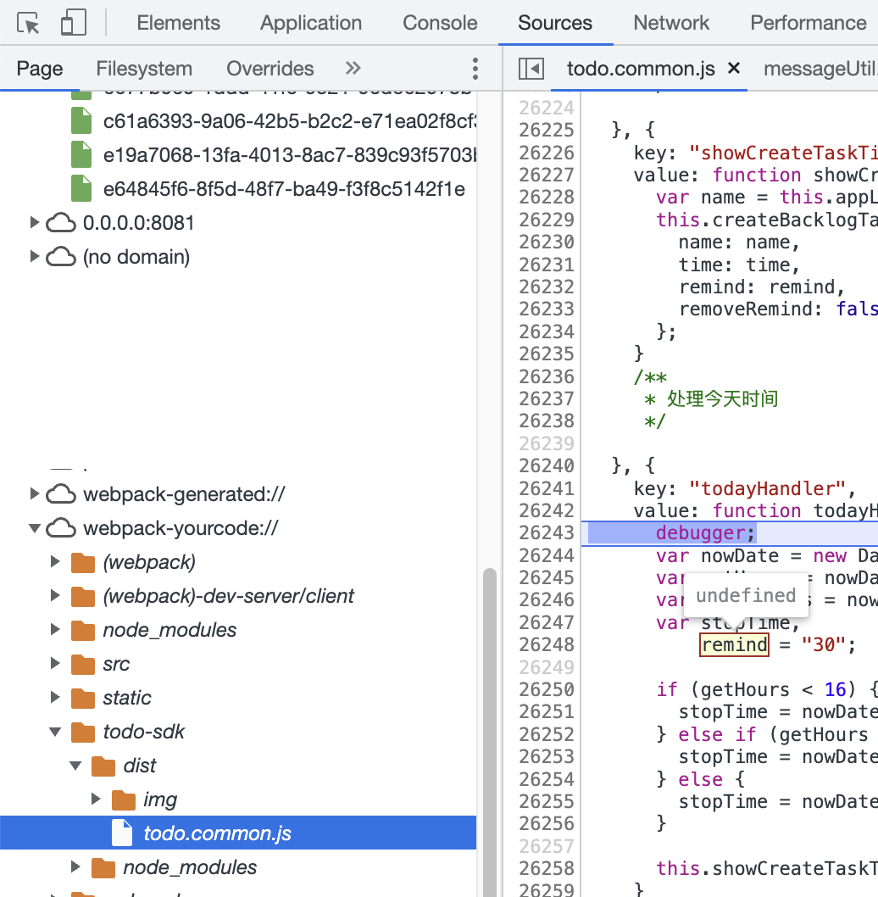Click the debugger keyword in the editor
This screenshot has width=878, height=897.
[x=701, y=533]
